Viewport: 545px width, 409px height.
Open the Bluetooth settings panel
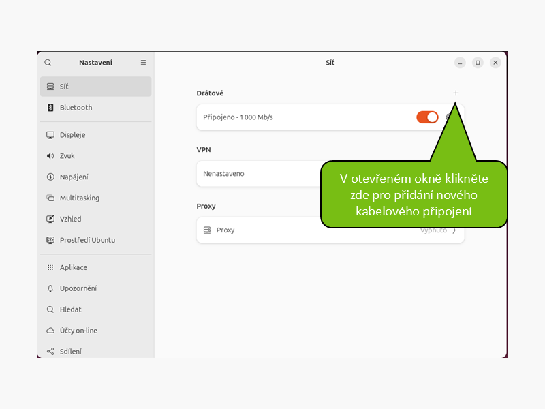(95, 108)
